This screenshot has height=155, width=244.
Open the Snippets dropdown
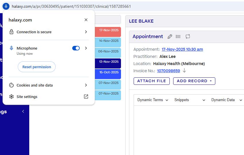click(x=190, y=100)
